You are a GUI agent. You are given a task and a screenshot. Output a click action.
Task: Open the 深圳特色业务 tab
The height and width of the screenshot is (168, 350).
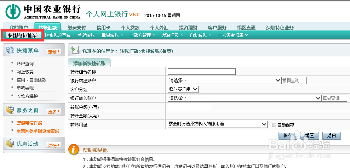coord(280,28)
